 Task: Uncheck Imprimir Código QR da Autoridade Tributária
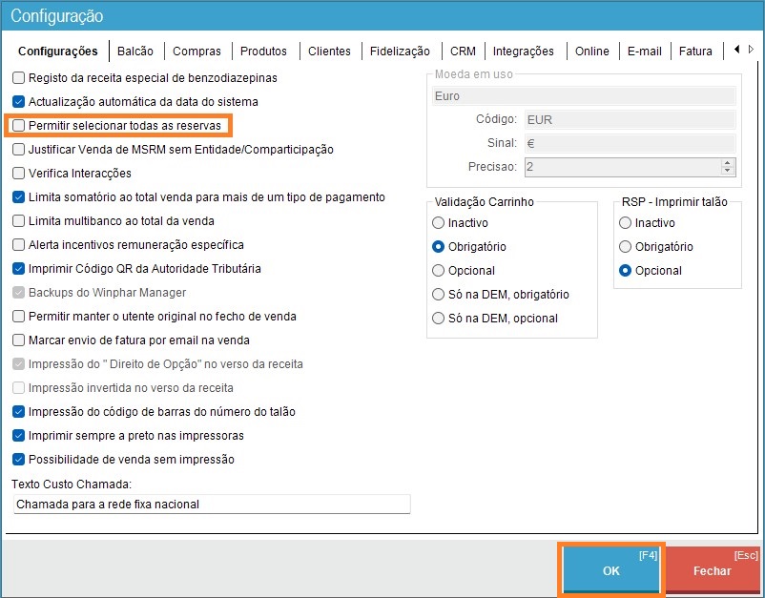point(19,269)
